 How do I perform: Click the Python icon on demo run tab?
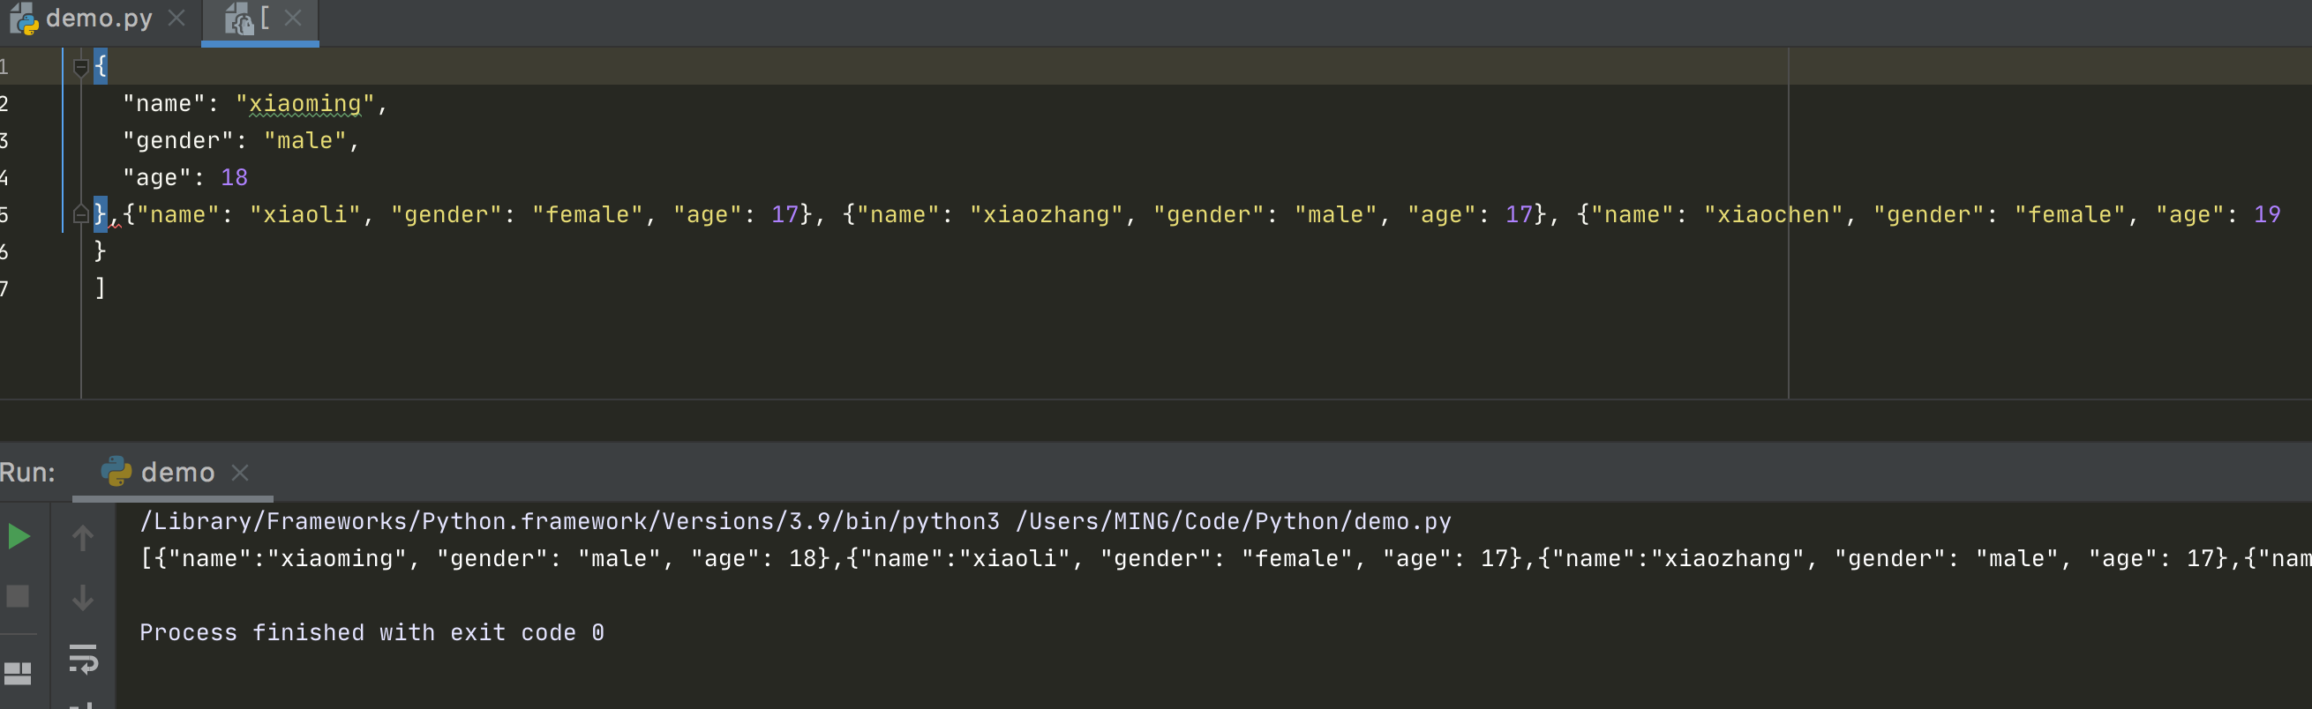[116, 472]
